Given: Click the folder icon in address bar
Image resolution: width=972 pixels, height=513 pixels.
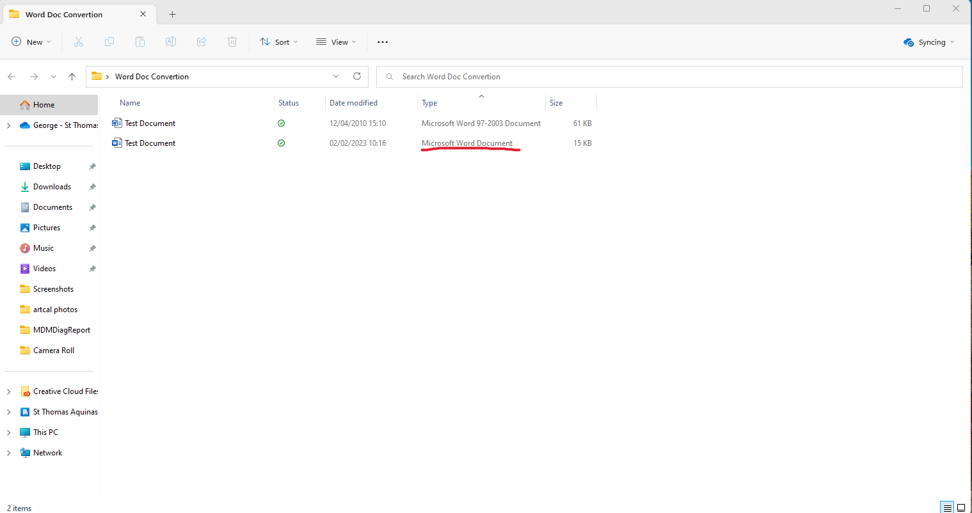Looking at the screenshot, I should (x=97, y=76).
